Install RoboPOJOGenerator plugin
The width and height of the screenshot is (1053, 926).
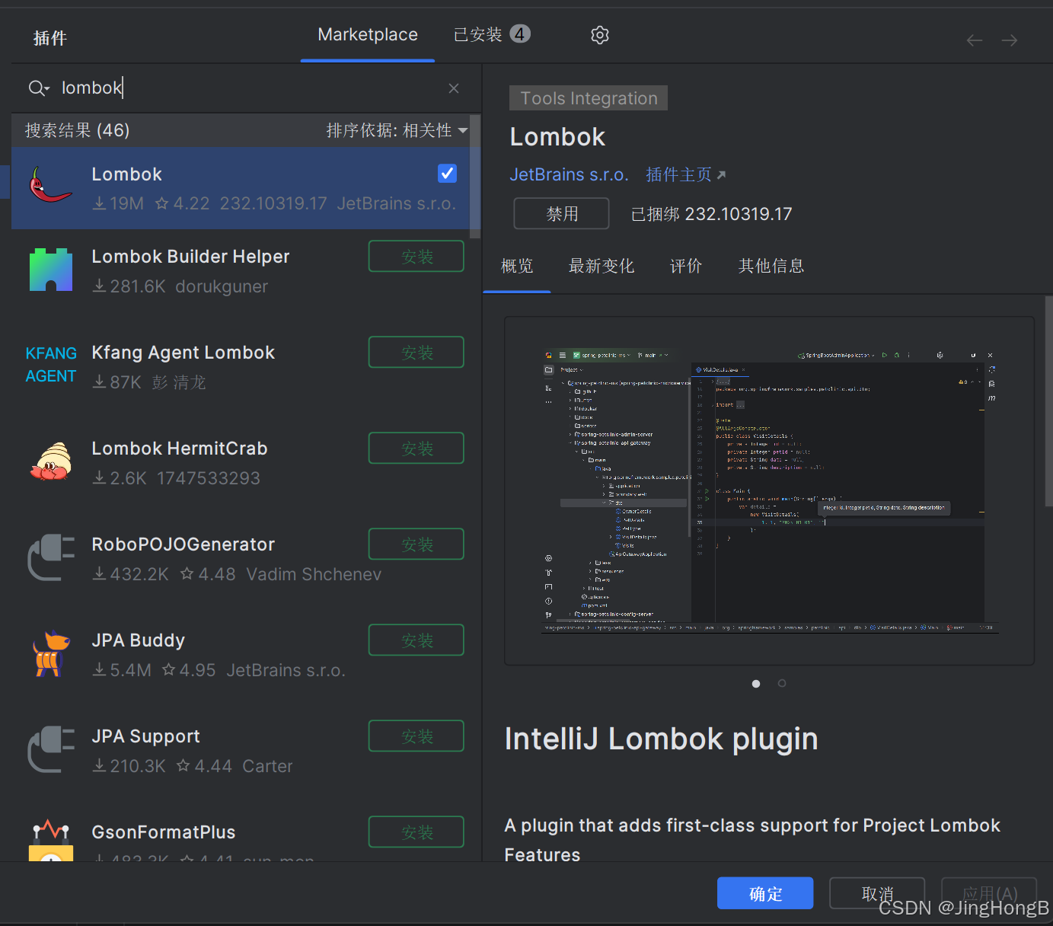pyautogui.click(x=416, y=544)
